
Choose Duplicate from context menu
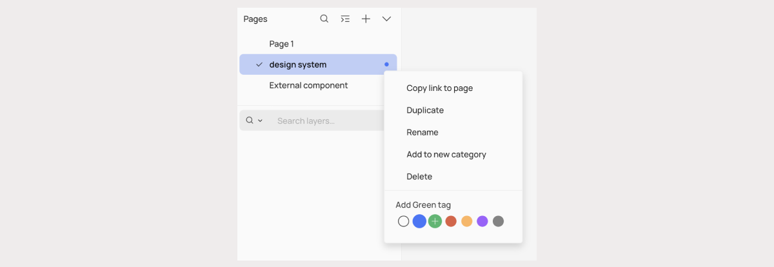425,110
